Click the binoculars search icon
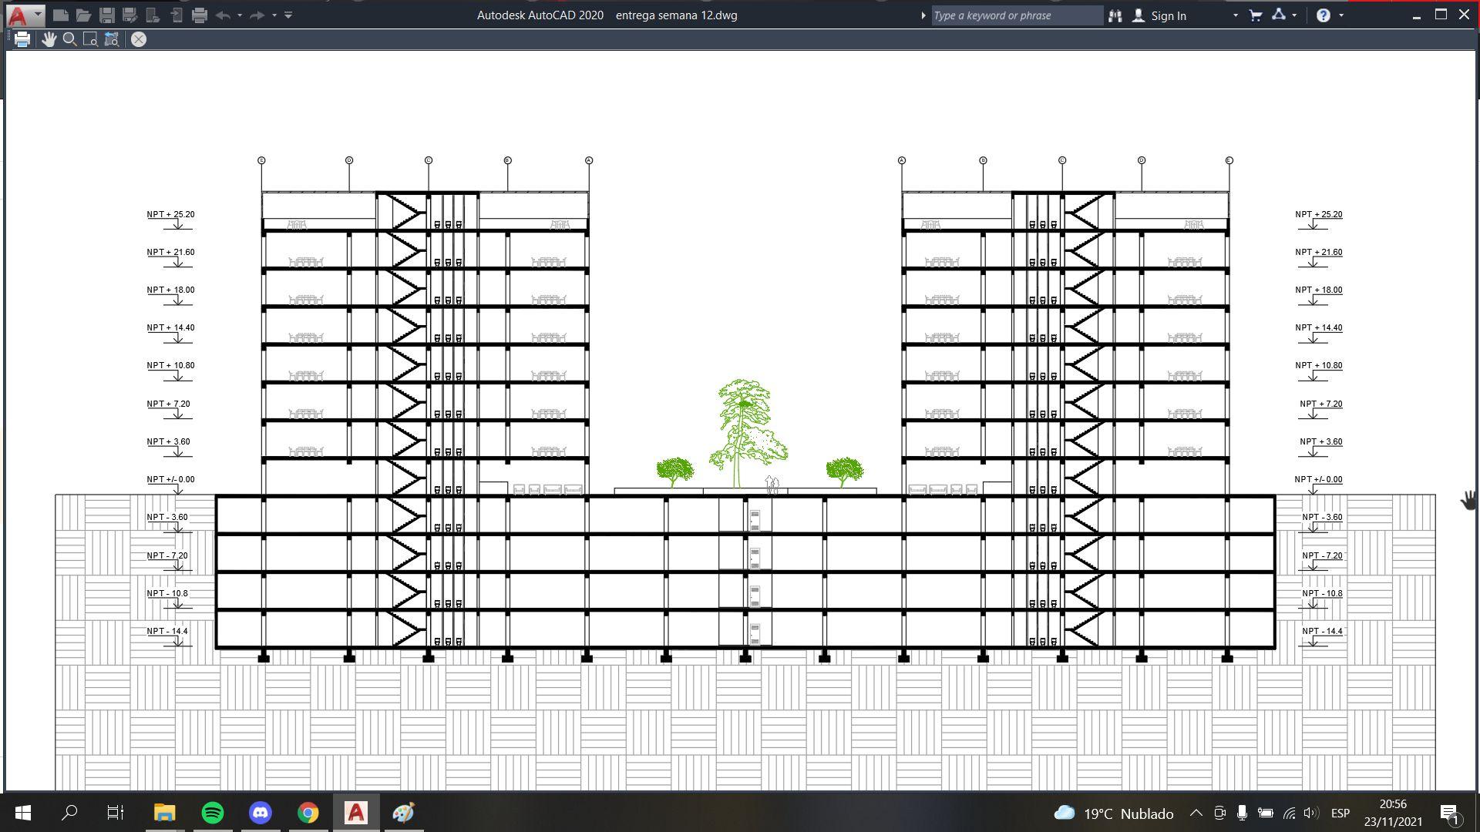The image size is (1480, 832). tap(1115, 15)
